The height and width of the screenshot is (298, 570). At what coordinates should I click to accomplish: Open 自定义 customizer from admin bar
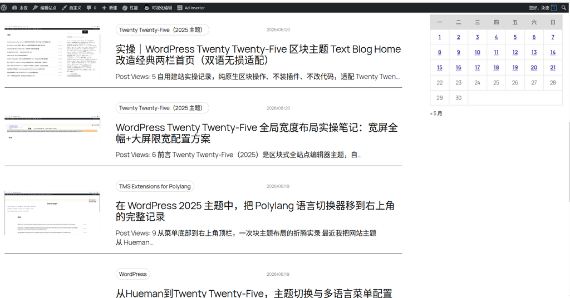click(71, 8)
